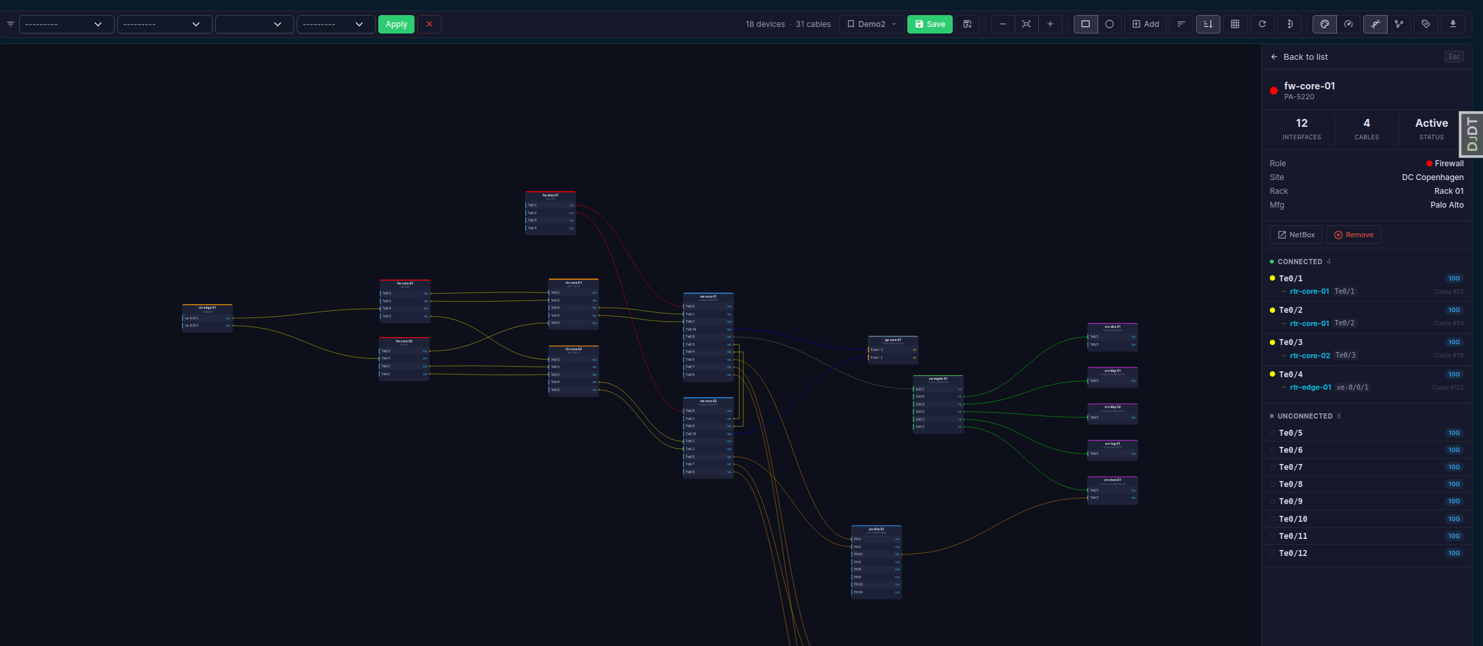This screenshot has height=646, width=1483.
Task: Add a device with Add button
Action: 1145,24
